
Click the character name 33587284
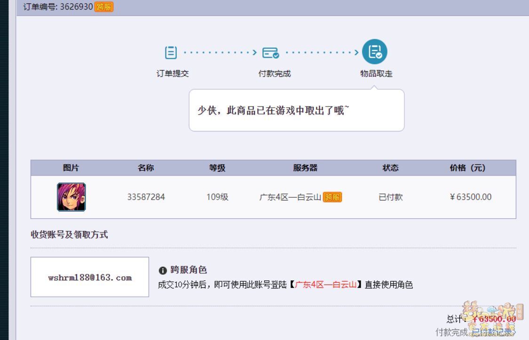tap(146, 197)
